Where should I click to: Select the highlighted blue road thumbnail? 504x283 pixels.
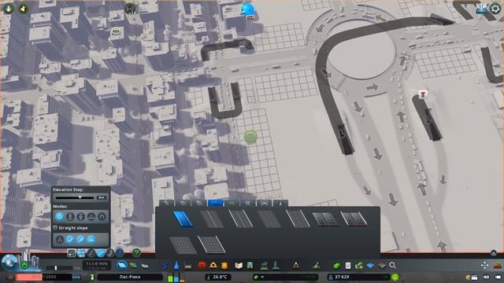(x=183, y=219)
